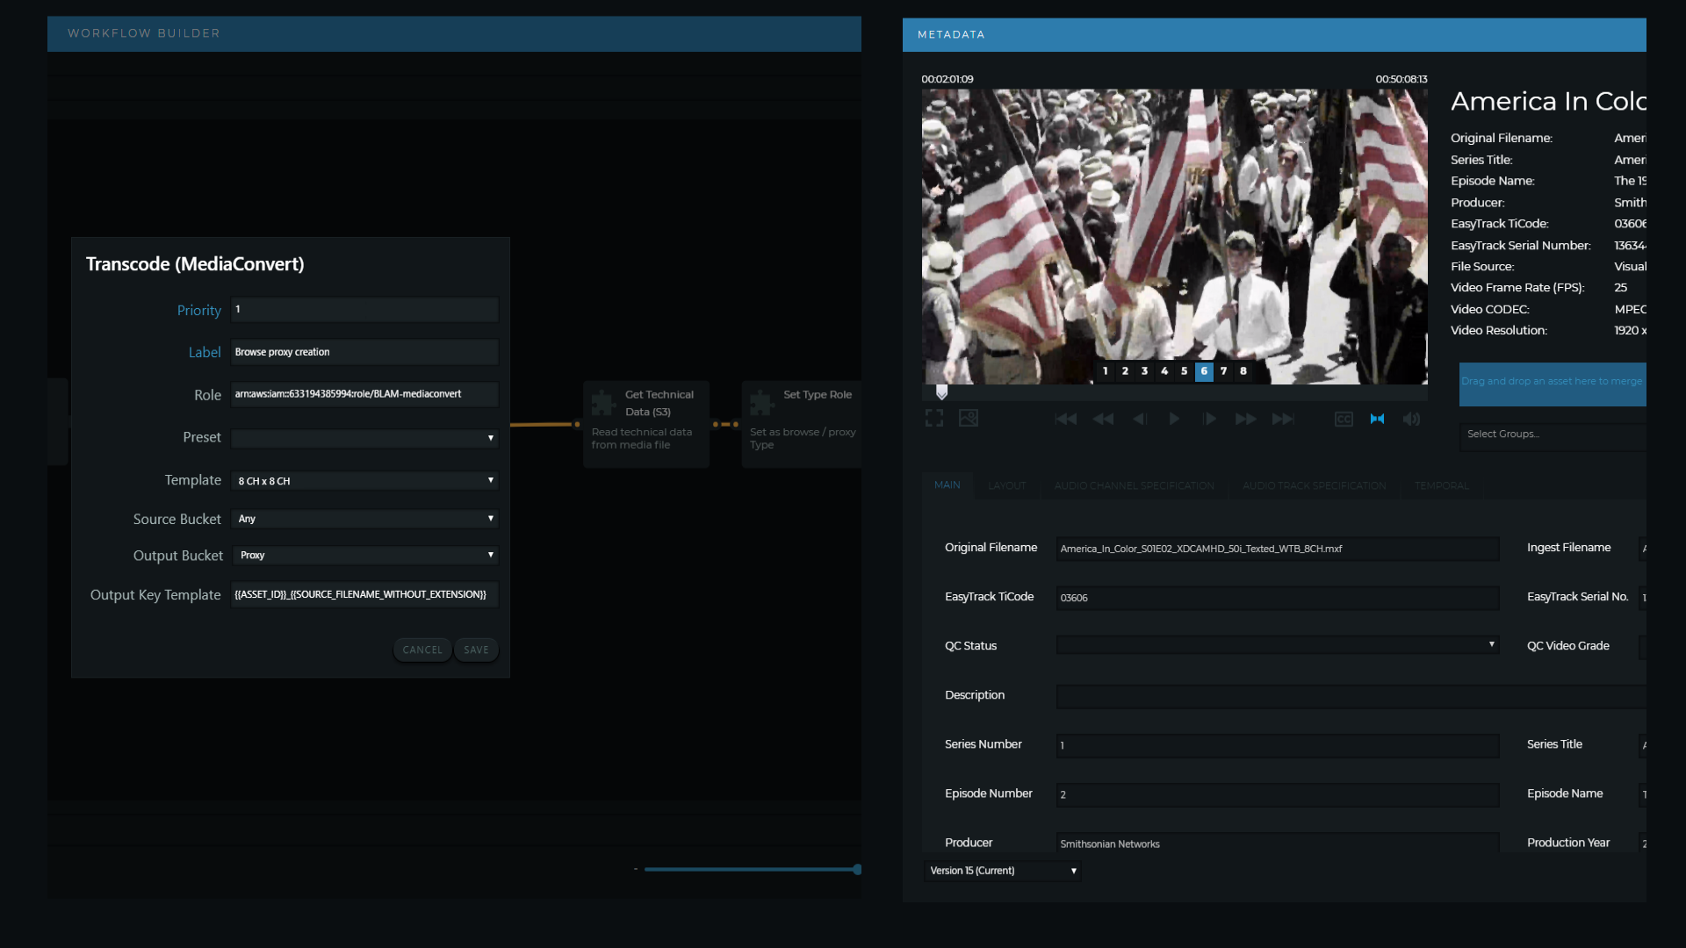Click the set thumbnail image icon

969,419
